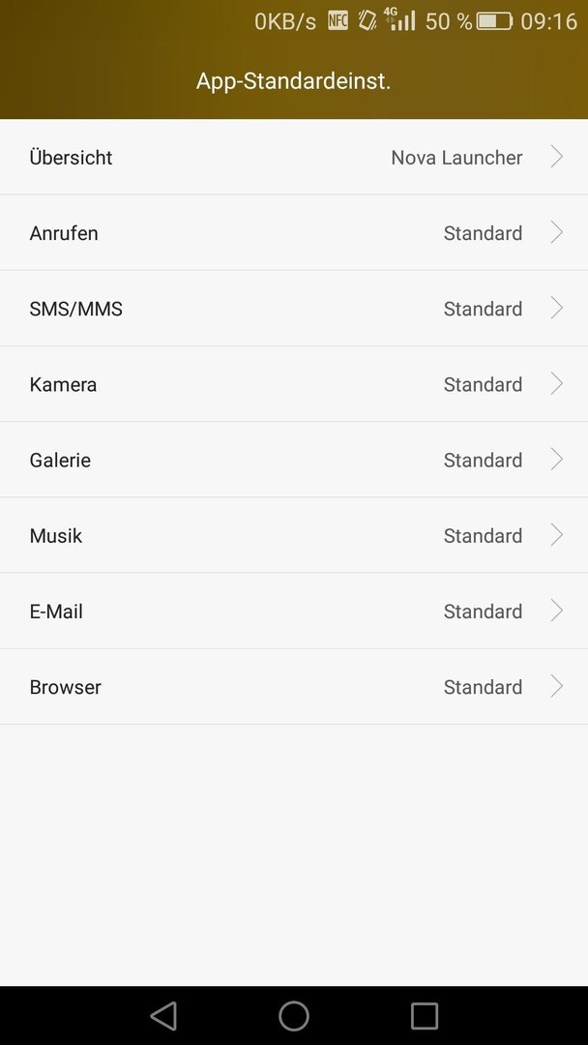Expand the Anrufen row chevron
Viewport: 588px width, 1045px height.
click(x=557, y=232)
